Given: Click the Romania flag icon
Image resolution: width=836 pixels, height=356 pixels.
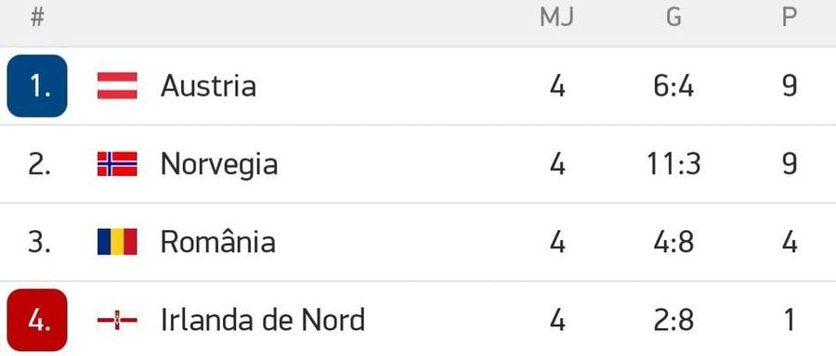Looking at the screenshot, I should (117, 242).
